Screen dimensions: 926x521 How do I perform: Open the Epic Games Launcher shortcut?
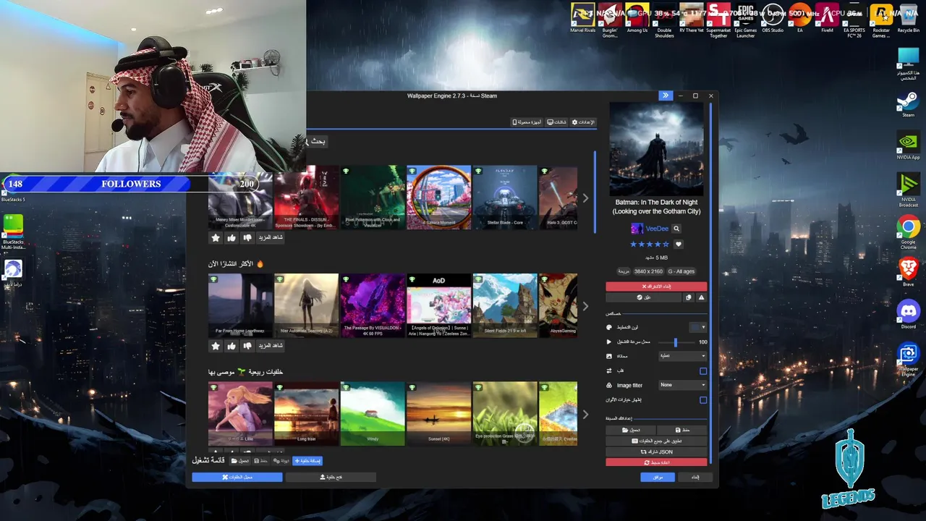pyautogui.click(x=746, y=20)
